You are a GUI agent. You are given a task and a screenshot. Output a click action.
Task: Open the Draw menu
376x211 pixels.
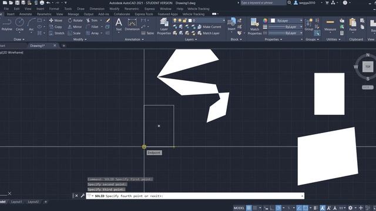[x=81, y=9]
